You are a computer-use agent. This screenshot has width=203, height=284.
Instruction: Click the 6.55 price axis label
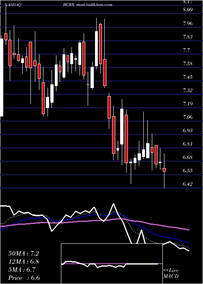click(188, 171)
